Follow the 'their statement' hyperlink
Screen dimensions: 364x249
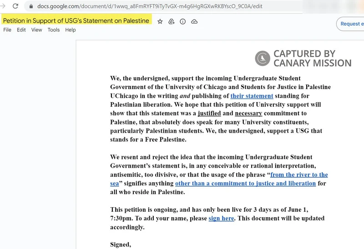coord(252,96)
